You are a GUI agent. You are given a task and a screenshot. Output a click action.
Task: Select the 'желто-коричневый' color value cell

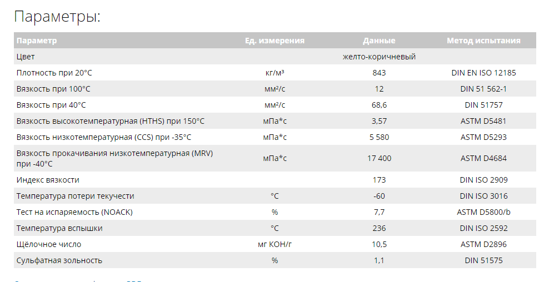[x=379, y=57]
